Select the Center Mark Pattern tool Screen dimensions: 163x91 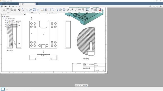tap(31, 10)
